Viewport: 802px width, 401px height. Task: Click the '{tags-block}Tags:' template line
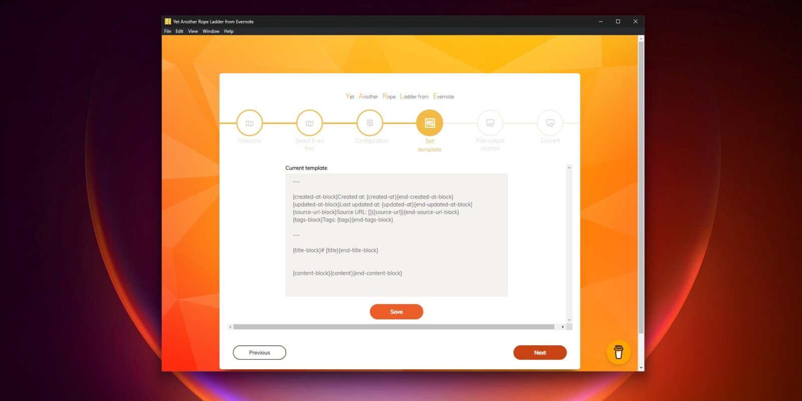click(343, 220)
